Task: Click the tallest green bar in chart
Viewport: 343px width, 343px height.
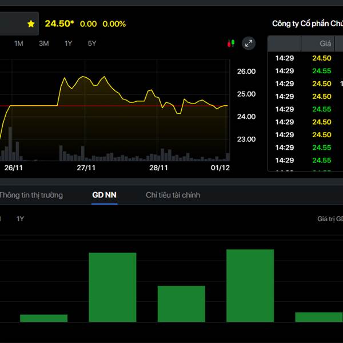Action: 250,286
